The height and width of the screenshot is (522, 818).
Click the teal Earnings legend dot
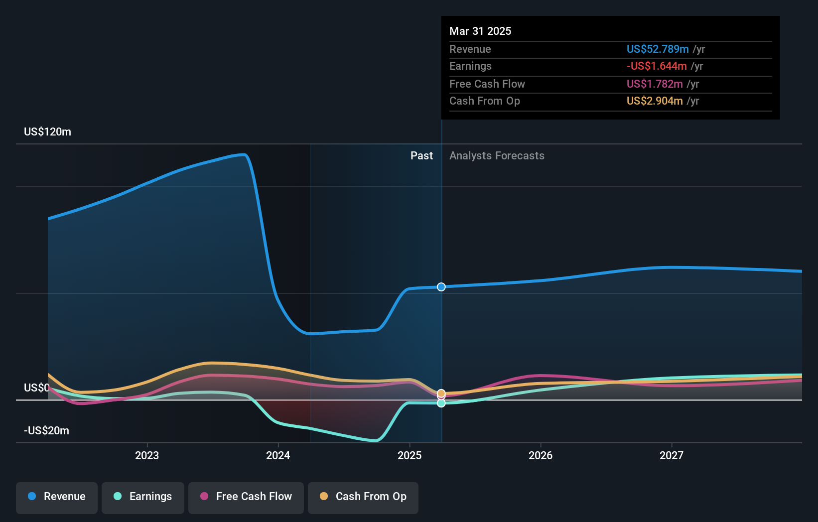118,496
